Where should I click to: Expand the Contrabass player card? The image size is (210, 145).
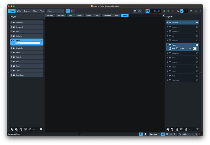tap(12, 75)
